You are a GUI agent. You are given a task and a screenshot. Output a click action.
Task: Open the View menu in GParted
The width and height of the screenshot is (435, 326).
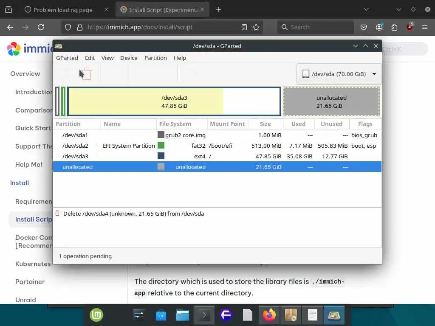click(107, 58)
